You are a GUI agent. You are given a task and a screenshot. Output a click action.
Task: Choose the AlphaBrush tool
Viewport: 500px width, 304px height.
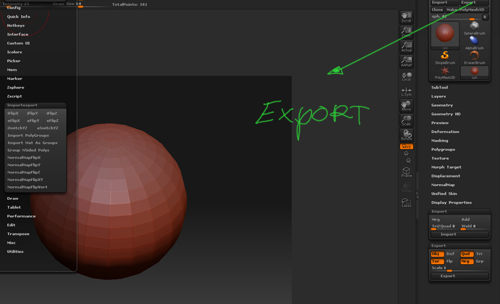474,43
